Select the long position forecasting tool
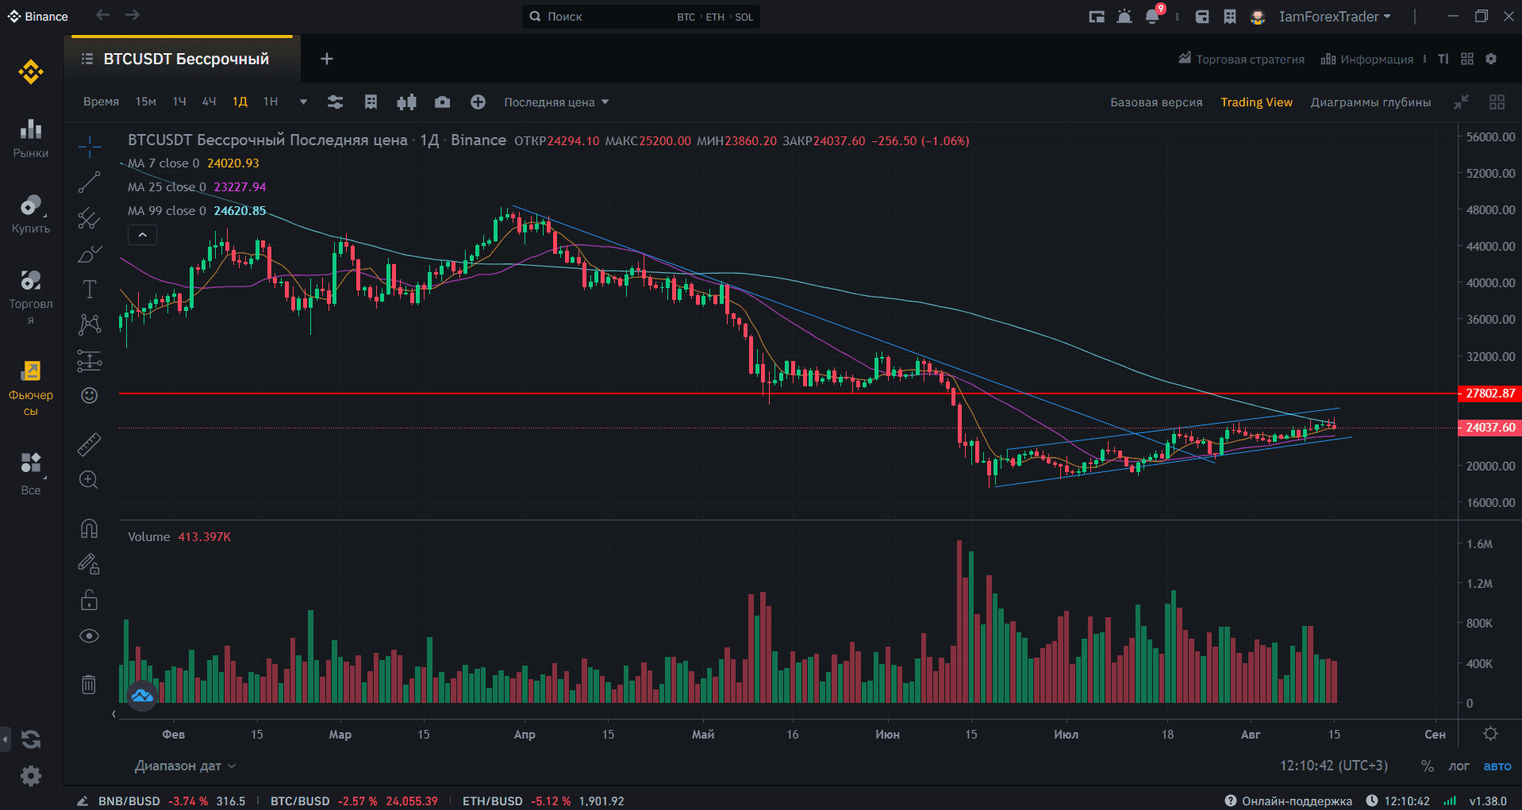The height and width of the screenshot is (810, 1522). [x=90, y=361]
